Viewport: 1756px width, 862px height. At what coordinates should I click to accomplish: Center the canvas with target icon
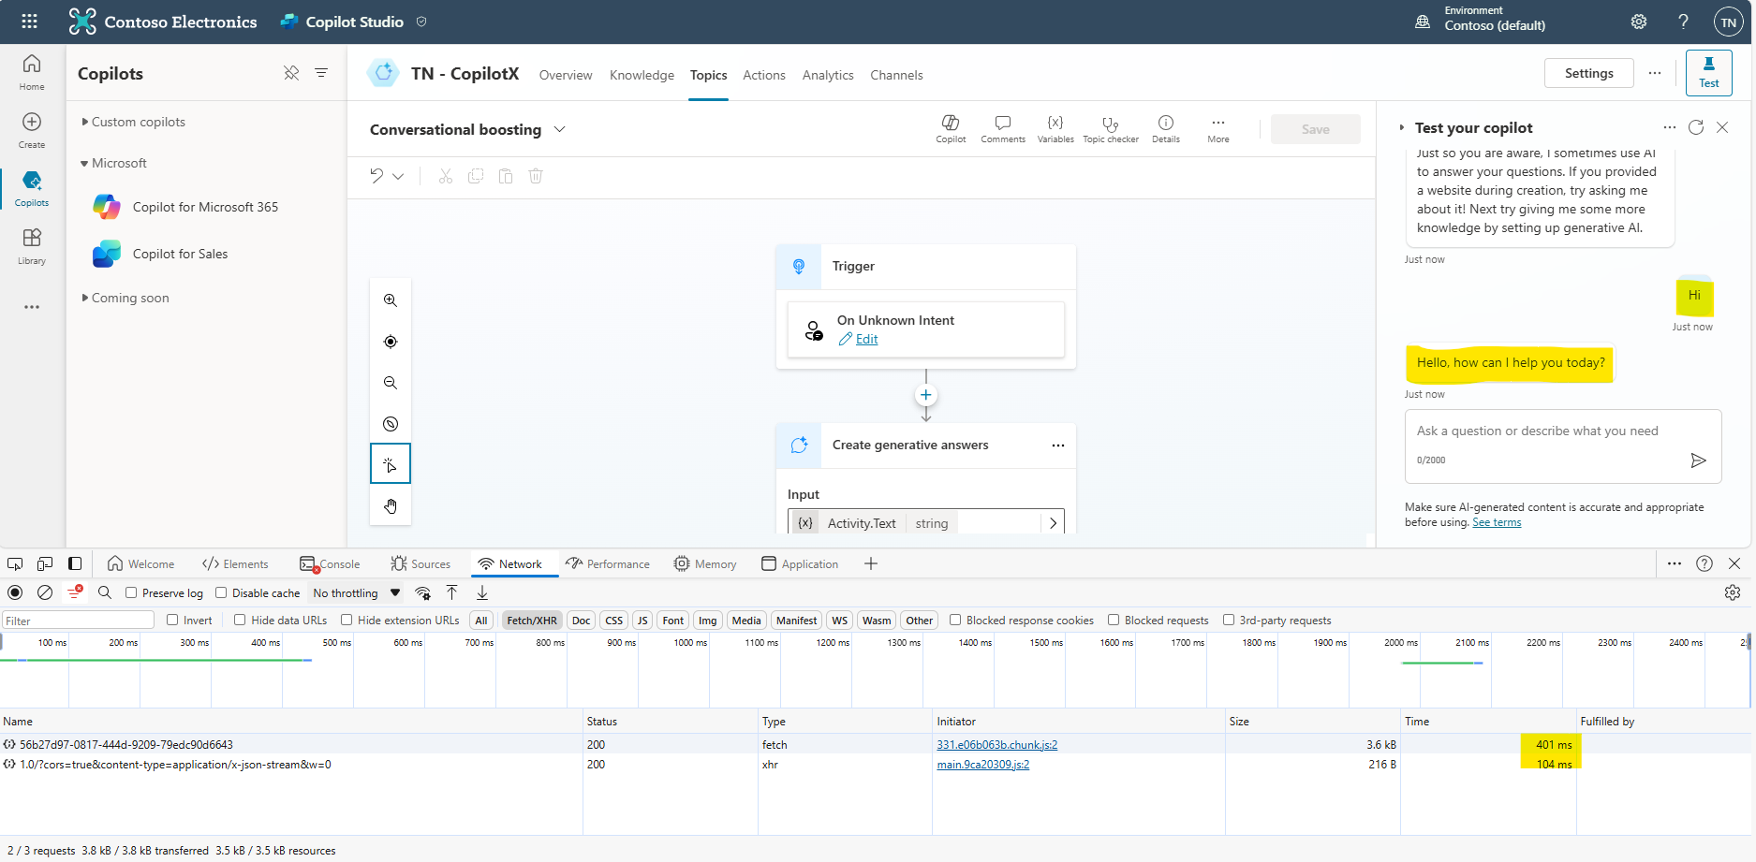click(391, 342)
